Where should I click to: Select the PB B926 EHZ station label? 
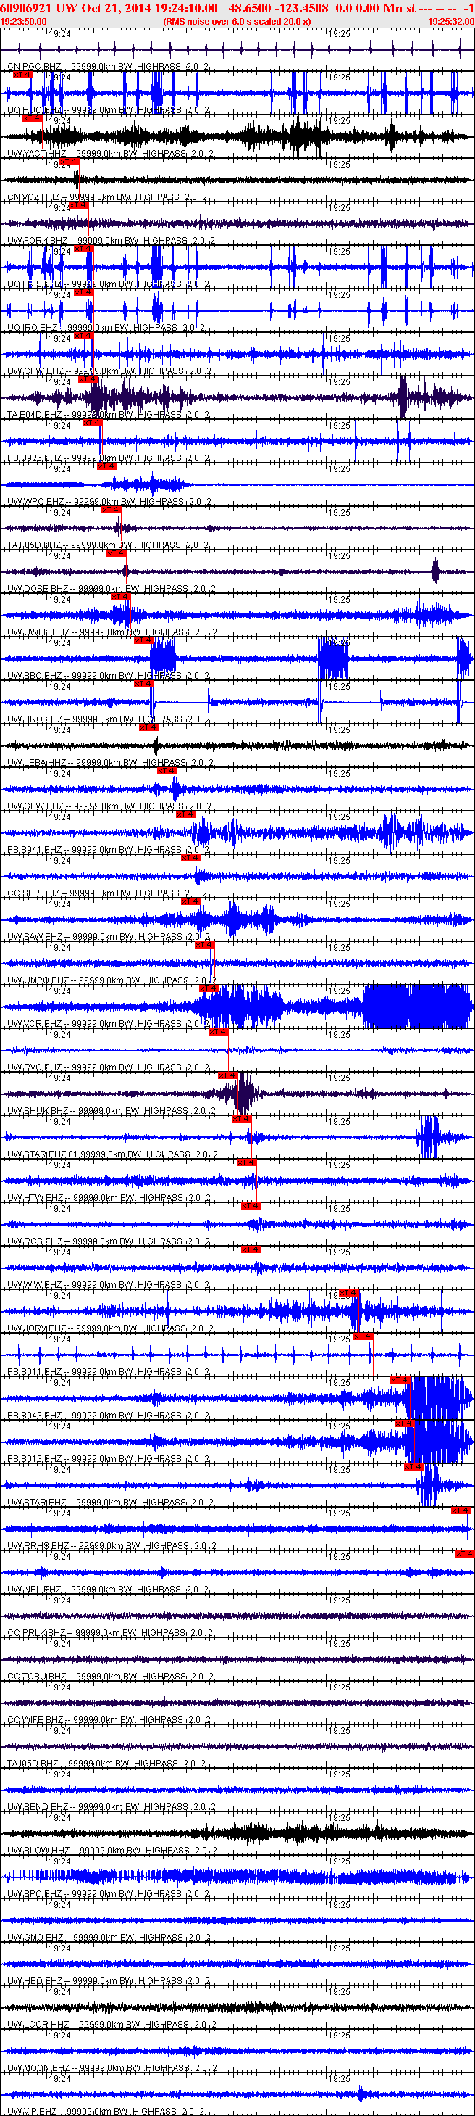tap(109, 458)
